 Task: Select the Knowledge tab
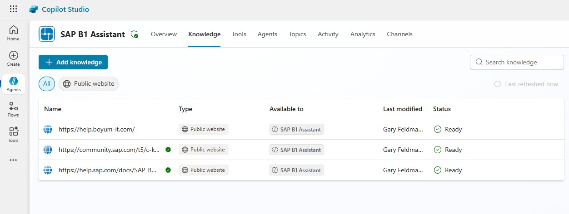205,34
